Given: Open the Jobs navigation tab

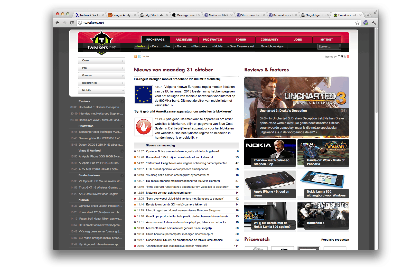Looking at the screenshot, I should (298, 40).
